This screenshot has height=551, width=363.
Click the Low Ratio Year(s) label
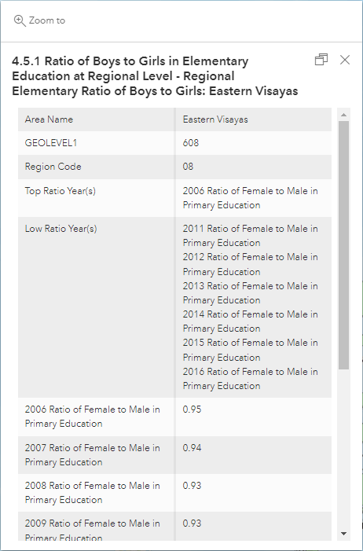click(60, 229)
